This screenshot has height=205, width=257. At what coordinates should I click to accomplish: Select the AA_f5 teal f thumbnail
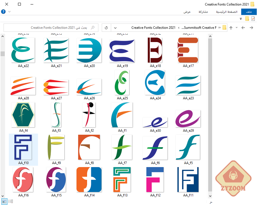(x=188, y=147)
